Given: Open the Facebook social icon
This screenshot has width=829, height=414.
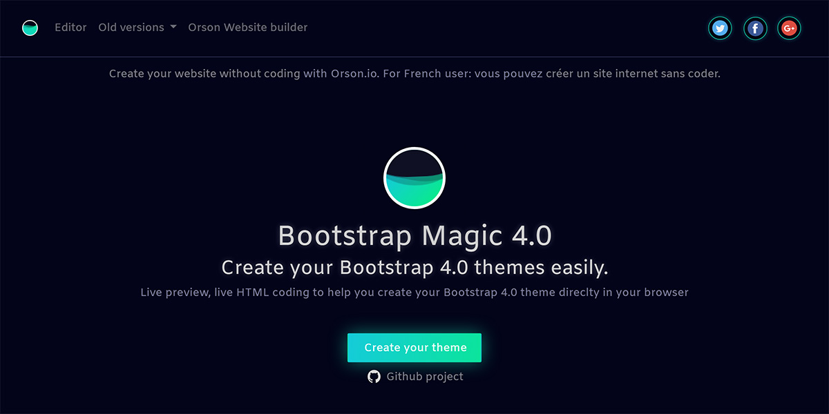Looking at the screenshot, I should pos(755,28).
